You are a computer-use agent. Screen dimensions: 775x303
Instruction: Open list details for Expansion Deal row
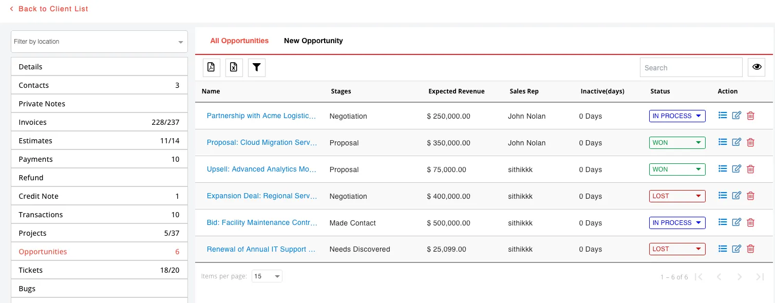point(723,196)
